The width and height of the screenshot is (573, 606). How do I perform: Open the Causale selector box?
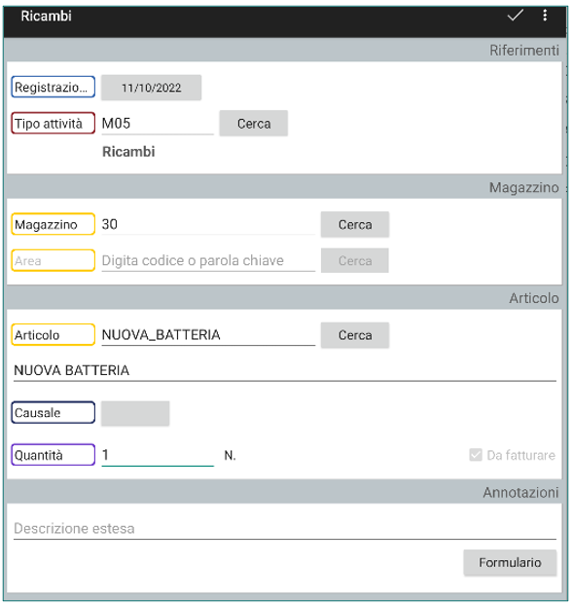pos(135,413)
